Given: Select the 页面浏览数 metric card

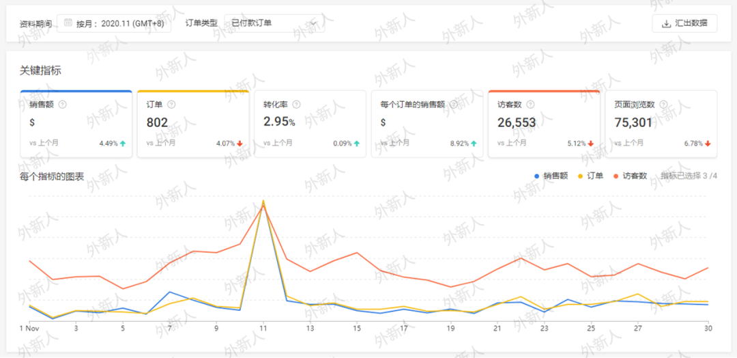Looking at the screenshot, I should click(661, 124).
